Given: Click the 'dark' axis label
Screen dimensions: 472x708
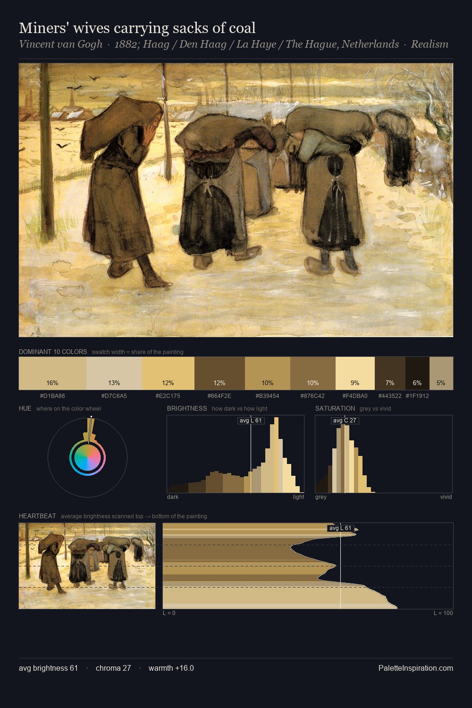Looking at the screenshot, I should 173,497.
